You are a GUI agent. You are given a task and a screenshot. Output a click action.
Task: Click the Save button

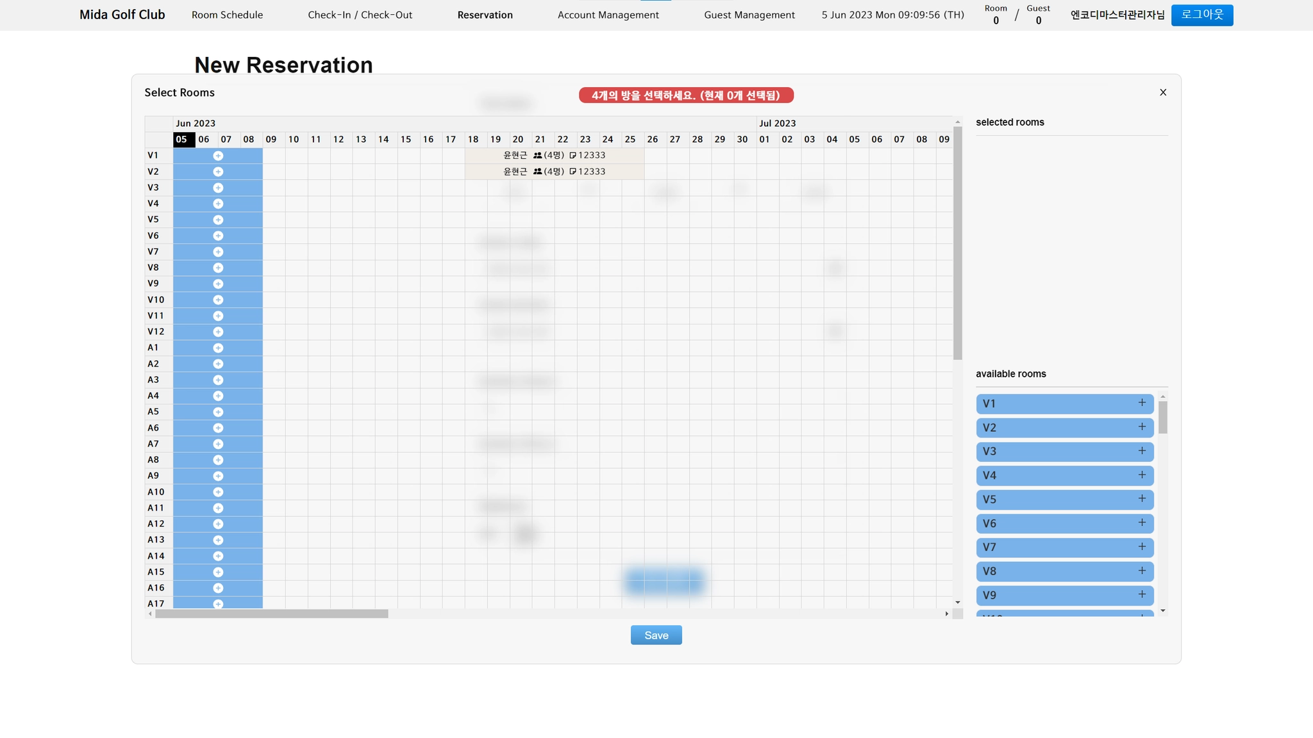point(656,635)
